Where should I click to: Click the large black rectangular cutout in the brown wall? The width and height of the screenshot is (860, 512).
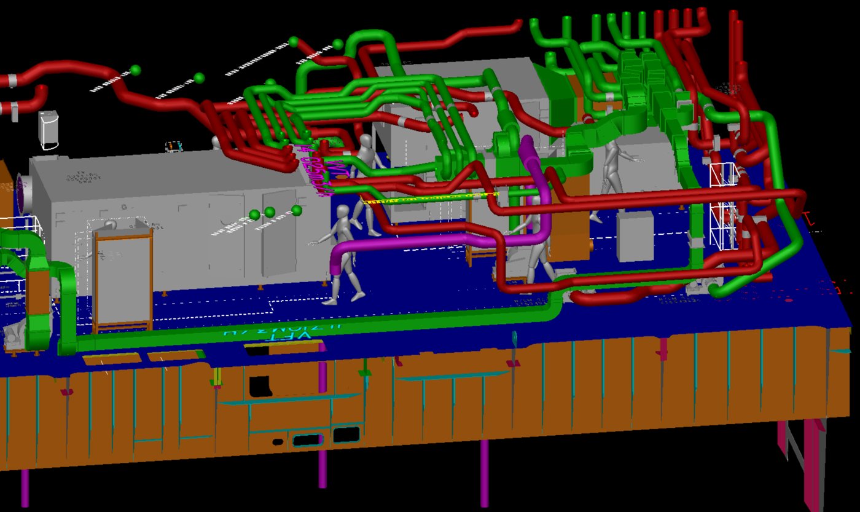tap(260, 386)
